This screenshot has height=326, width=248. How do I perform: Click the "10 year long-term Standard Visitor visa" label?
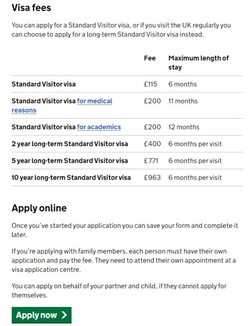click(x=71, y=178)
